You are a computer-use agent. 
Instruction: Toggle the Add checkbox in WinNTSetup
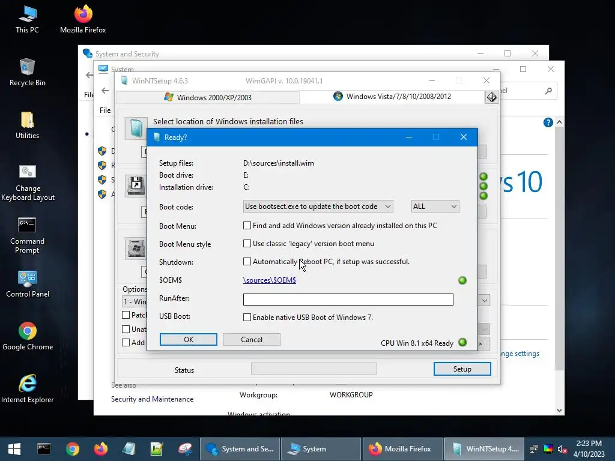tap(126, 342)
